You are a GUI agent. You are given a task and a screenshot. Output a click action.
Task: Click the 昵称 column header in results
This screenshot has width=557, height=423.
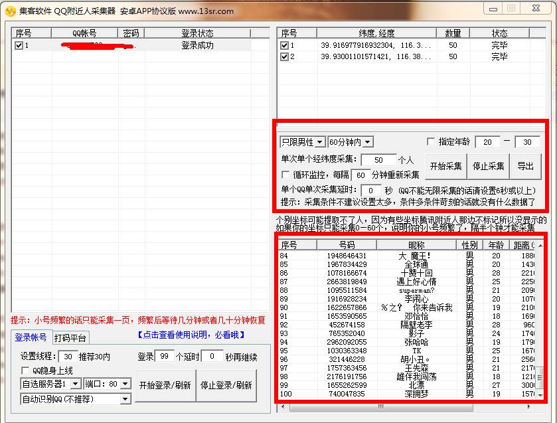416,245
